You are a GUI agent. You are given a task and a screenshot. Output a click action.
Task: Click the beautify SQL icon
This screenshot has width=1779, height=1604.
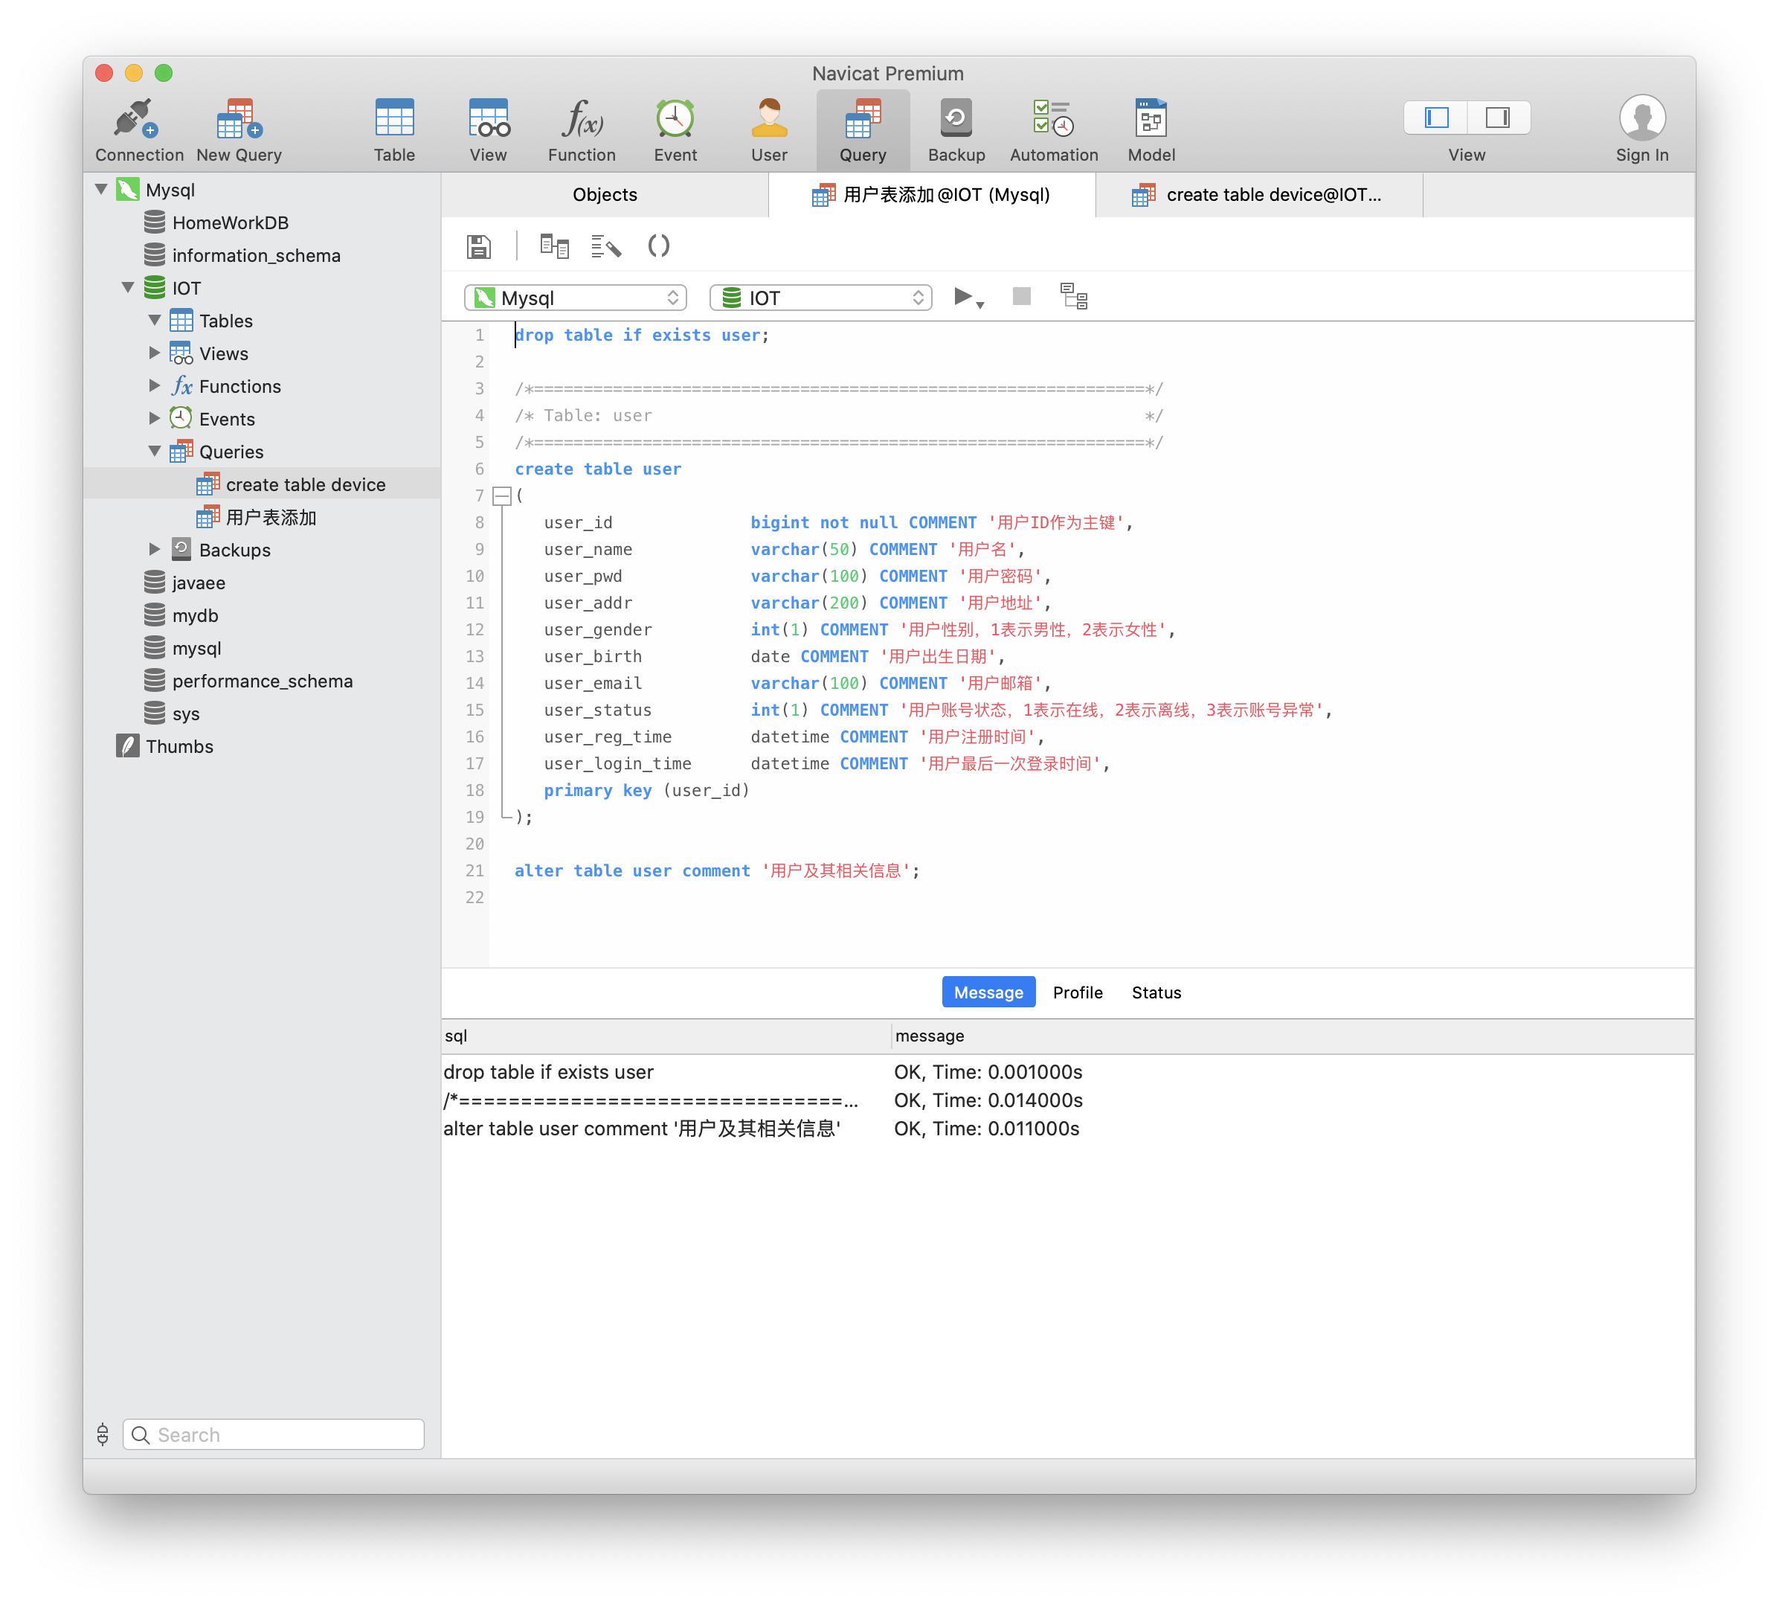tap(606, 246)
